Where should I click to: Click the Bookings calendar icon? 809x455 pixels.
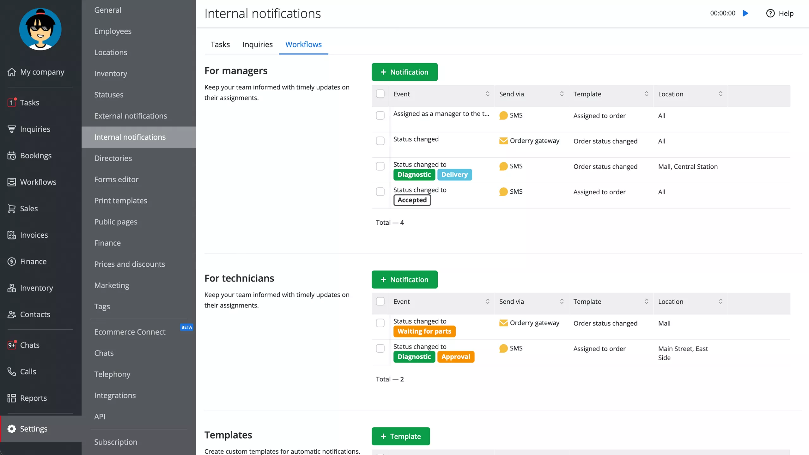pyautogui.click(x=12, y=155)
